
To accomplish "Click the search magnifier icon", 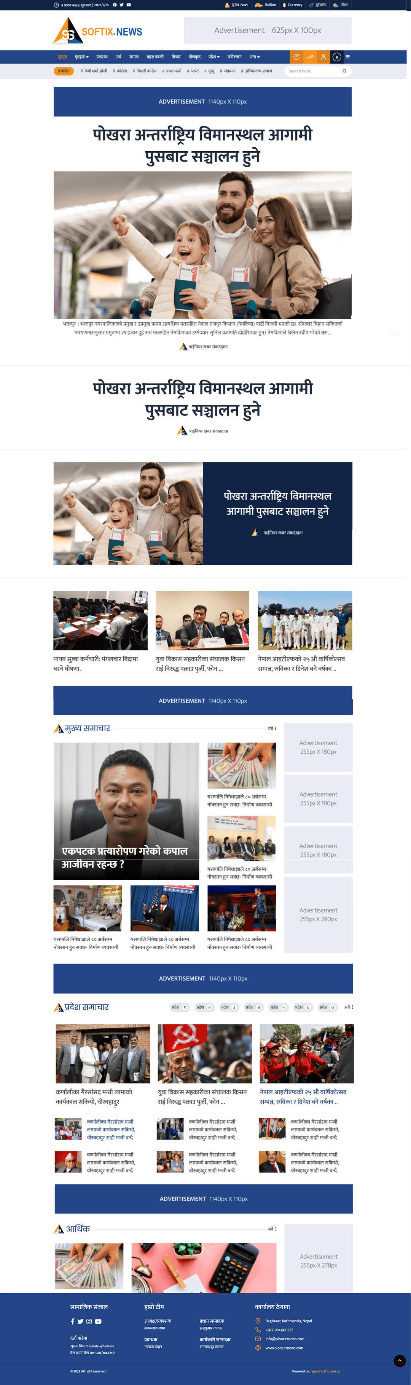I will tap(344, 71).
